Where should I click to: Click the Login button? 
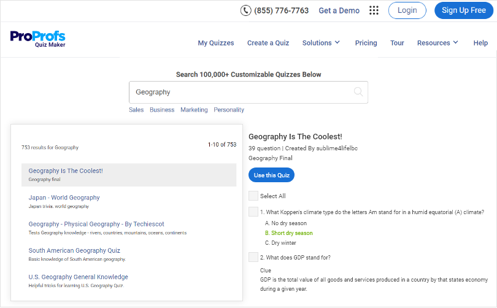point(407,10)
